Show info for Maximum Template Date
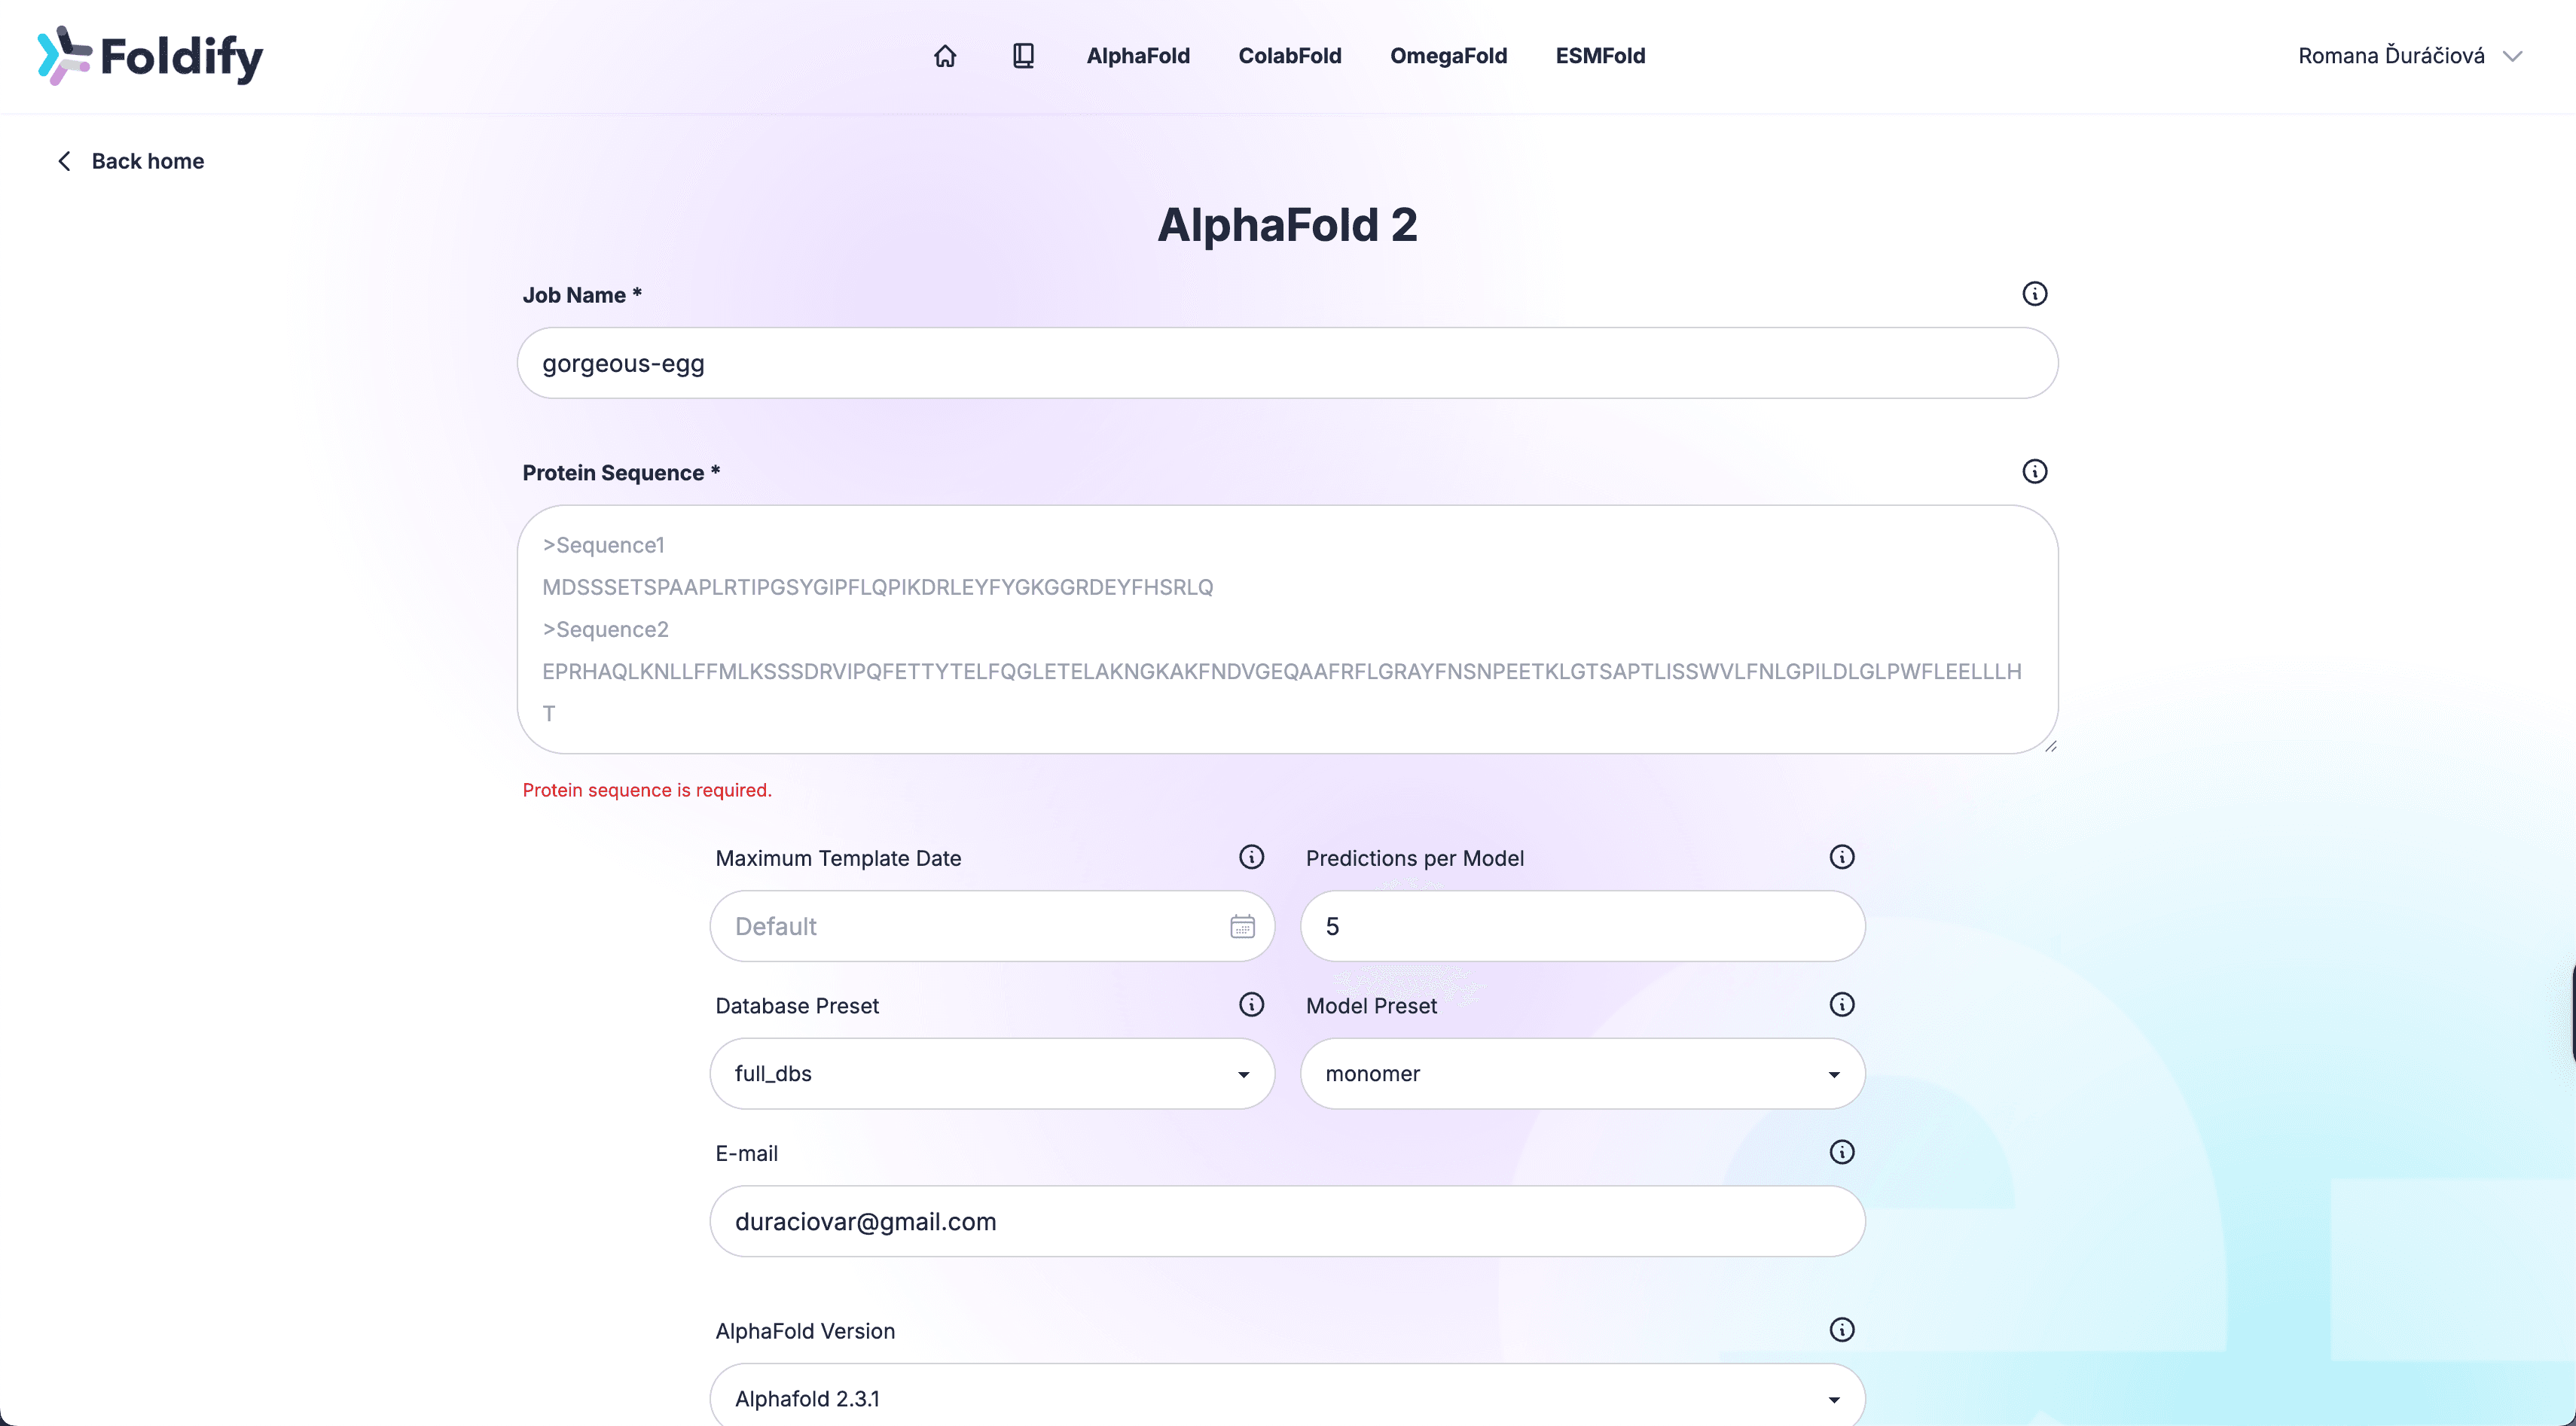 [x=1251, y=858]
